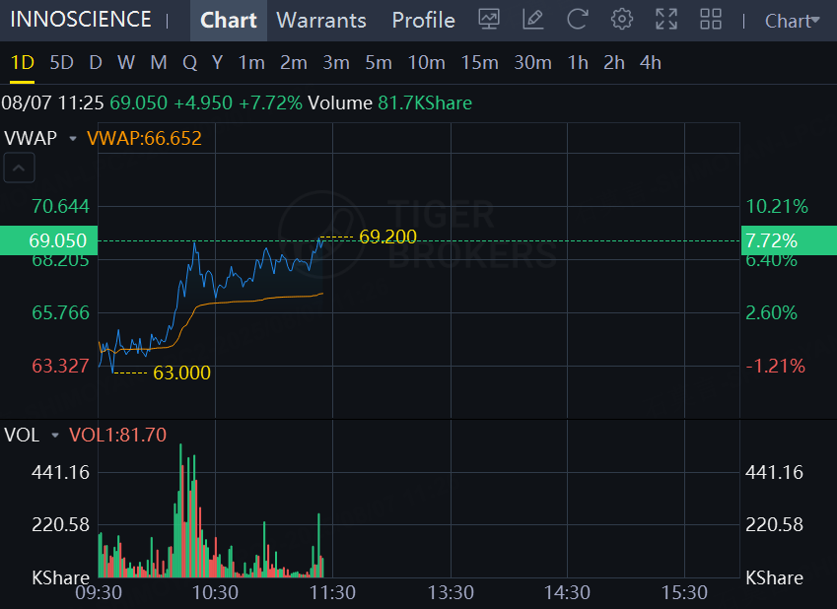Click the 70.644 price axis label
This screenshot has height=609, width=837.
point(60,207)
